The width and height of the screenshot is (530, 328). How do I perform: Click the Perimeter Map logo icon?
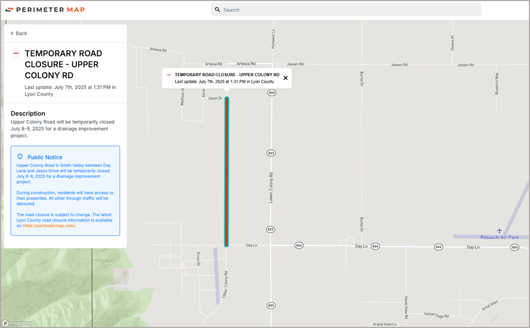click(x=9, y=9)
